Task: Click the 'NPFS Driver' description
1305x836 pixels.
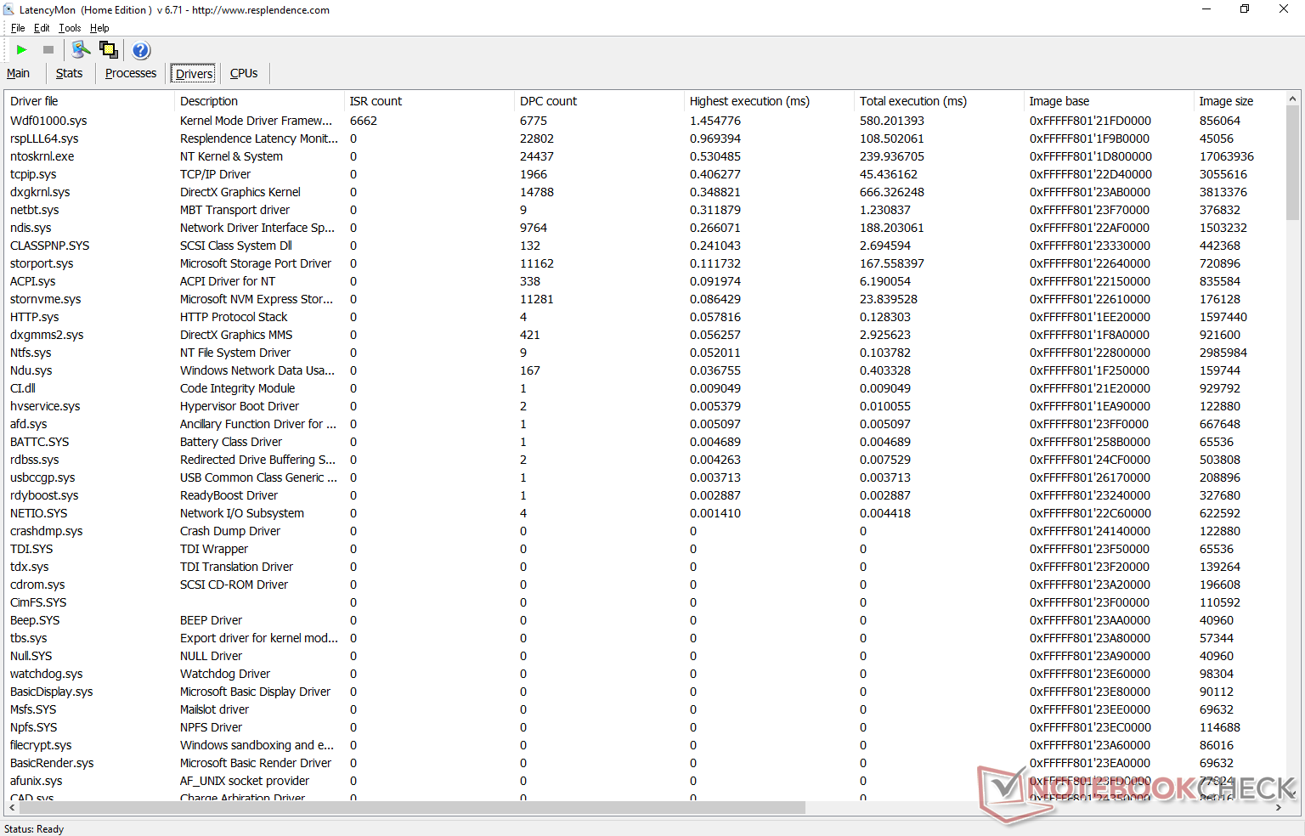Action: [x=211, y=727]
